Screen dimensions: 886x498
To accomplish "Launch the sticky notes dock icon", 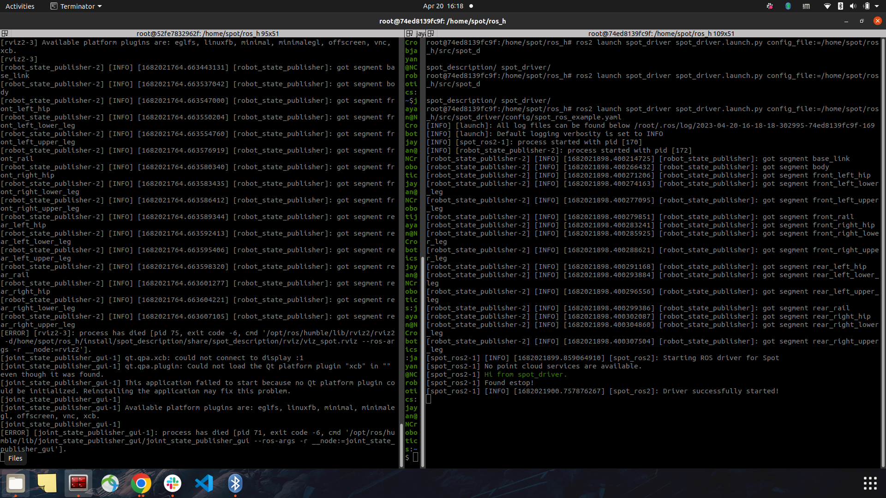I will tap(47, 483).
